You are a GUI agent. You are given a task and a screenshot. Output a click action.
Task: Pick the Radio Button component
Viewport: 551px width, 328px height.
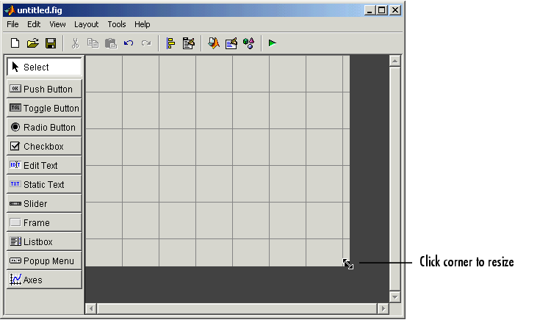pos(44,127)
